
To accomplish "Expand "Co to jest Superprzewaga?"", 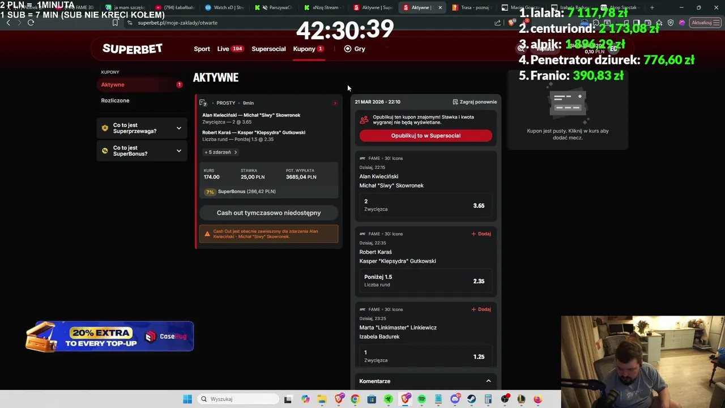I will pyautogui.click(x=142, y=128).
